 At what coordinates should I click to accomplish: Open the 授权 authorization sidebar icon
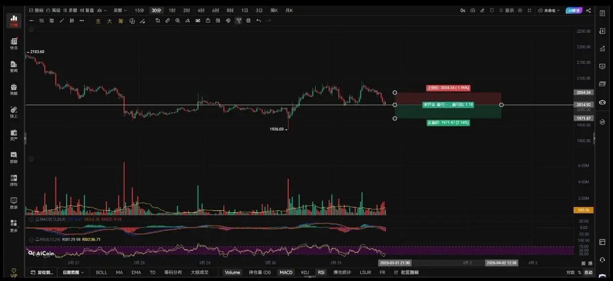(x=14, y=180)
